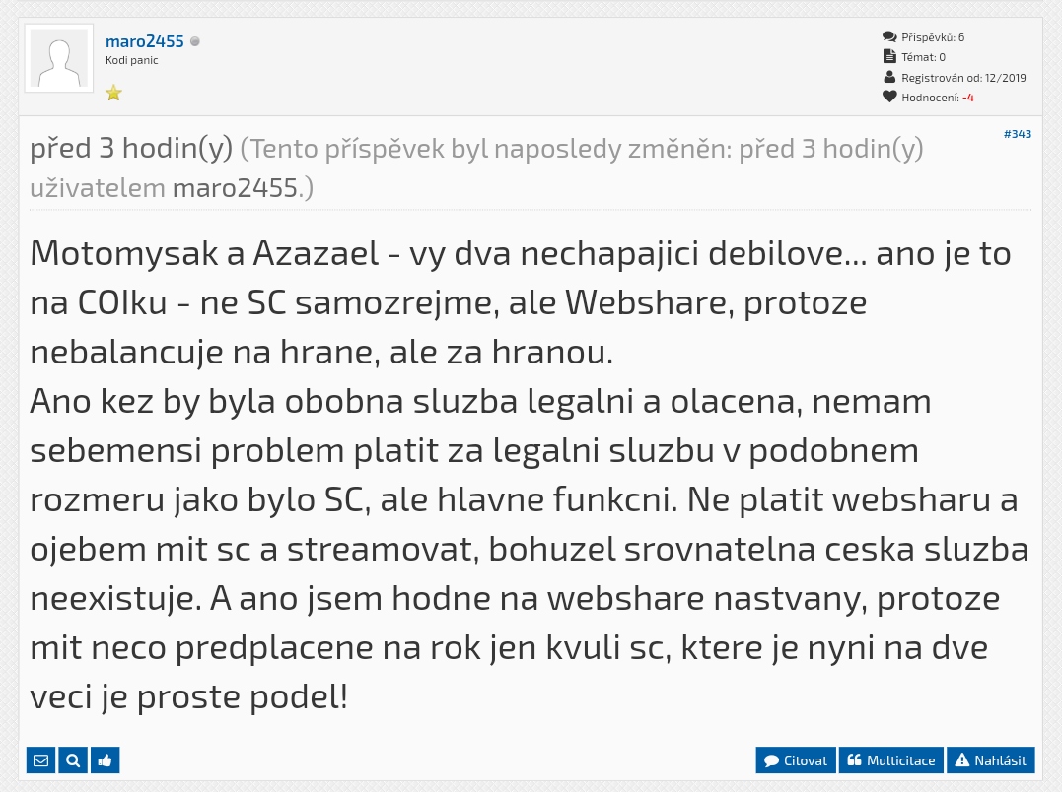Click the post count number 6

coord(960,37)
